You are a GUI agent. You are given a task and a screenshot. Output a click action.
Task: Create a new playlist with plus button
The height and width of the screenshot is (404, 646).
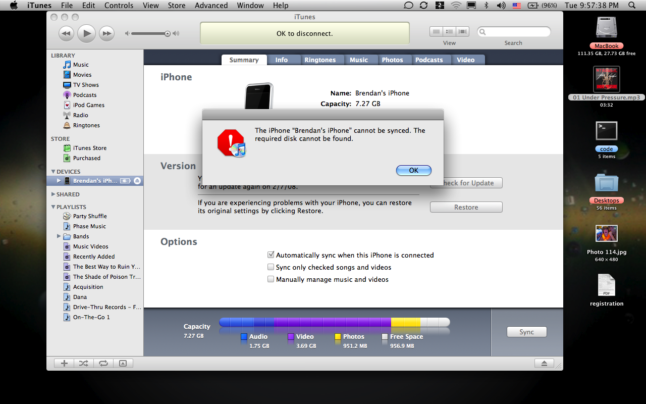tap(64, 363)
